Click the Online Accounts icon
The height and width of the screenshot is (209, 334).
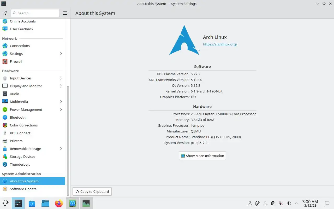pyautogui.click(x=5, y=21)
